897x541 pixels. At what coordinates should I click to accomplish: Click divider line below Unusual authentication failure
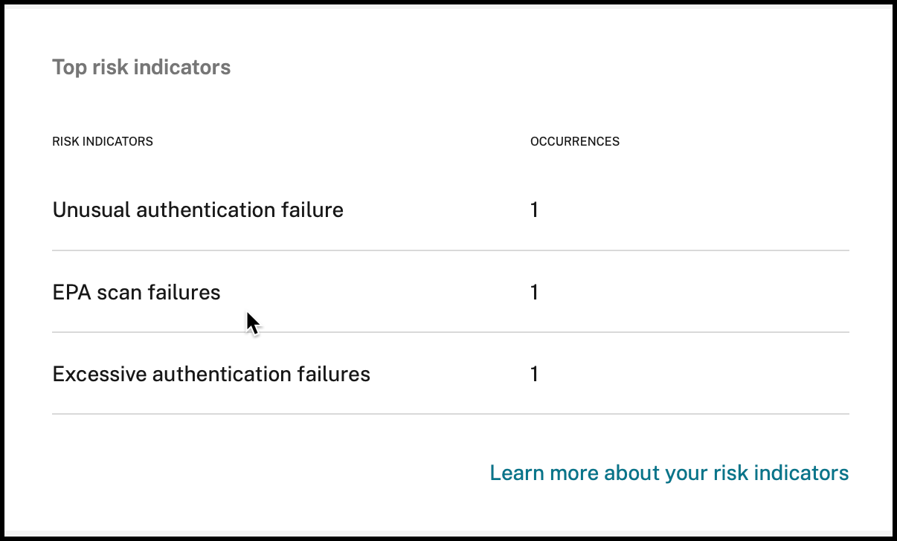450,250
